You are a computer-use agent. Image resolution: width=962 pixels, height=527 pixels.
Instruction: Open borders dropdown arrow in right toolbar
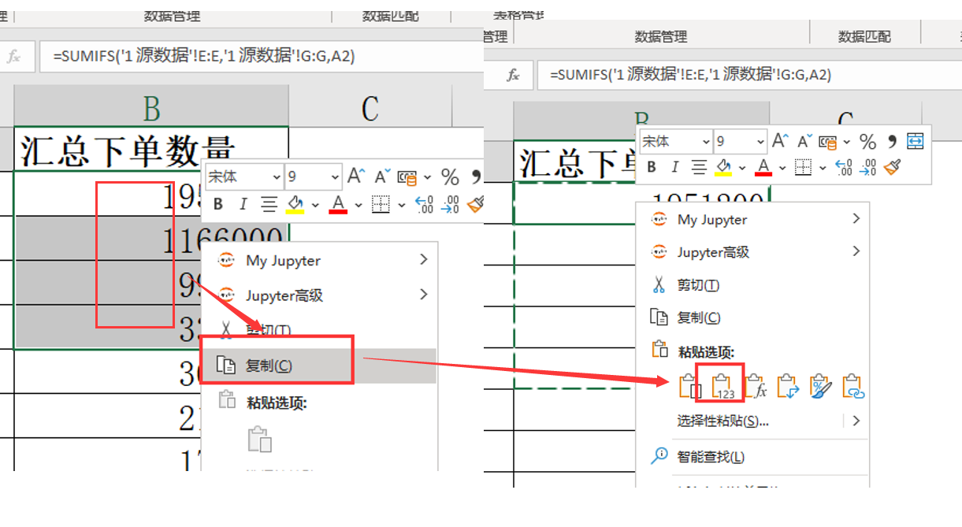[x=823, y=168]
